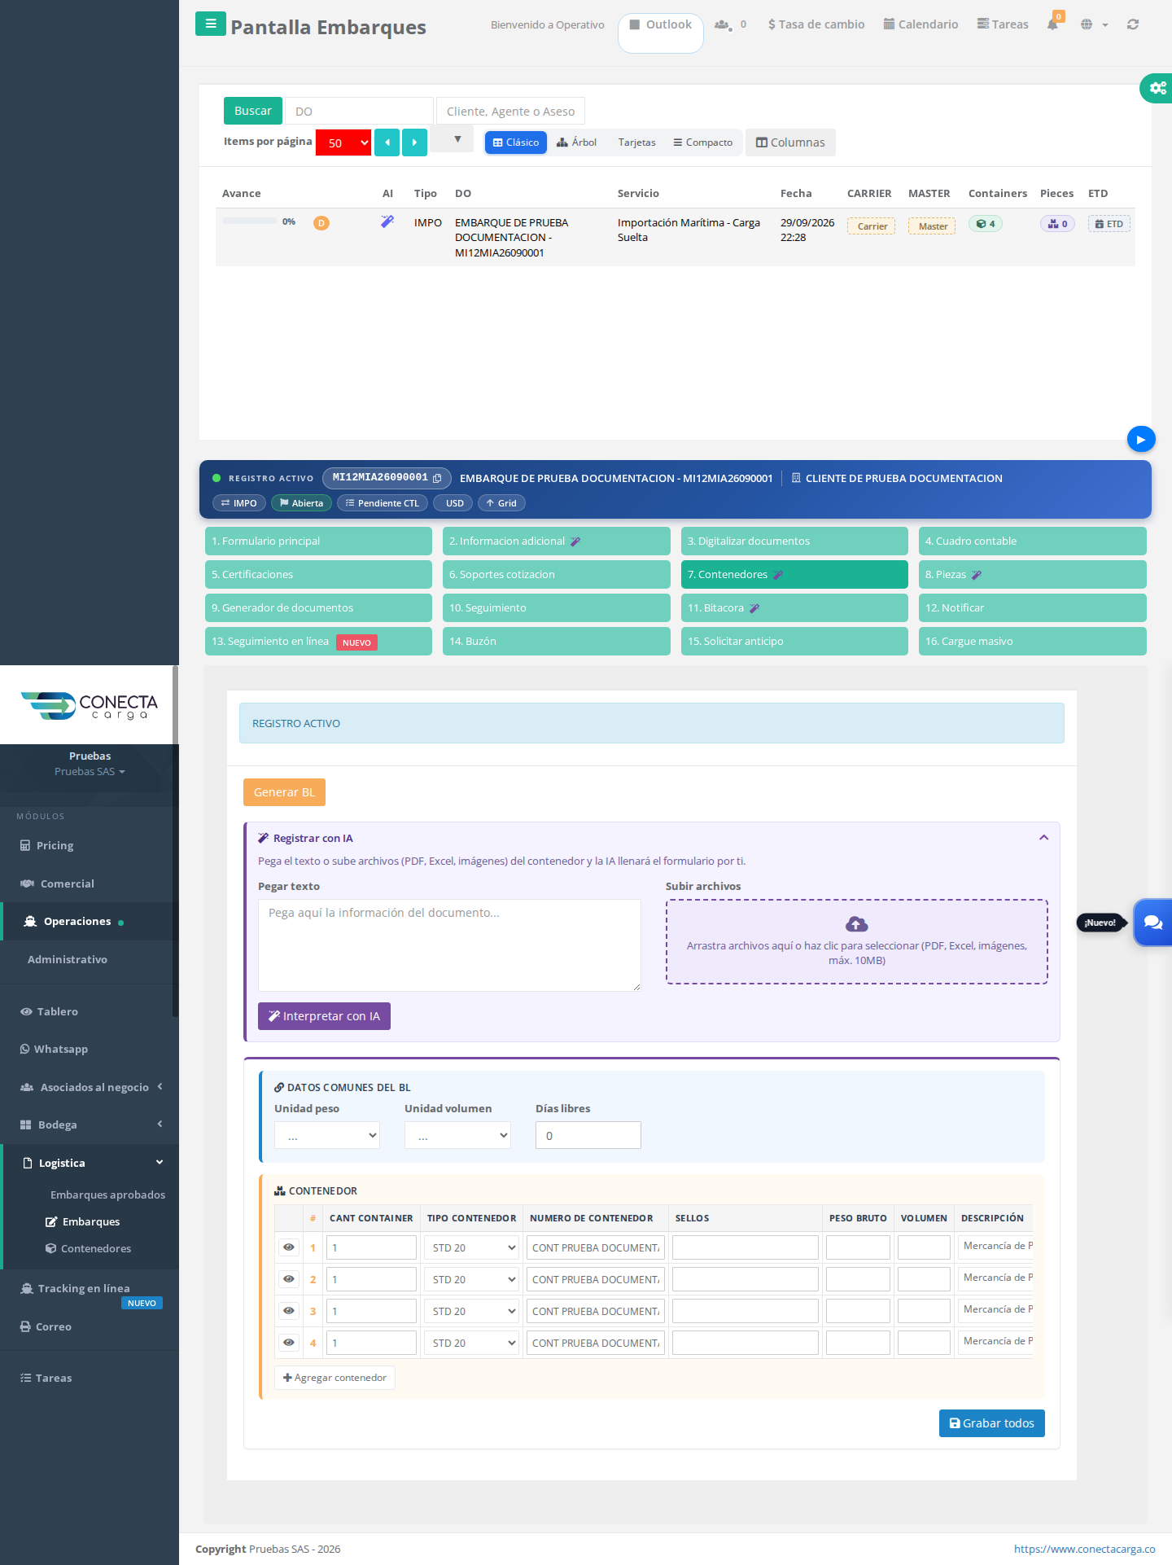Open tab 16. Cargue masivo
The image size is (1172, 1565).
tap(1032, 641)
